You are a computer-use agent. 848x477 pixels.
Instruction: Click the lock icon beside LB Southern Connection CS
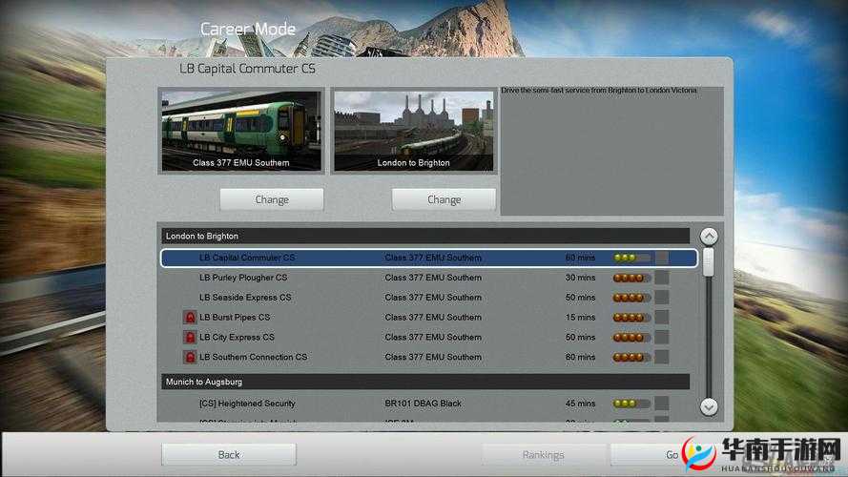(x=189, y=358)
